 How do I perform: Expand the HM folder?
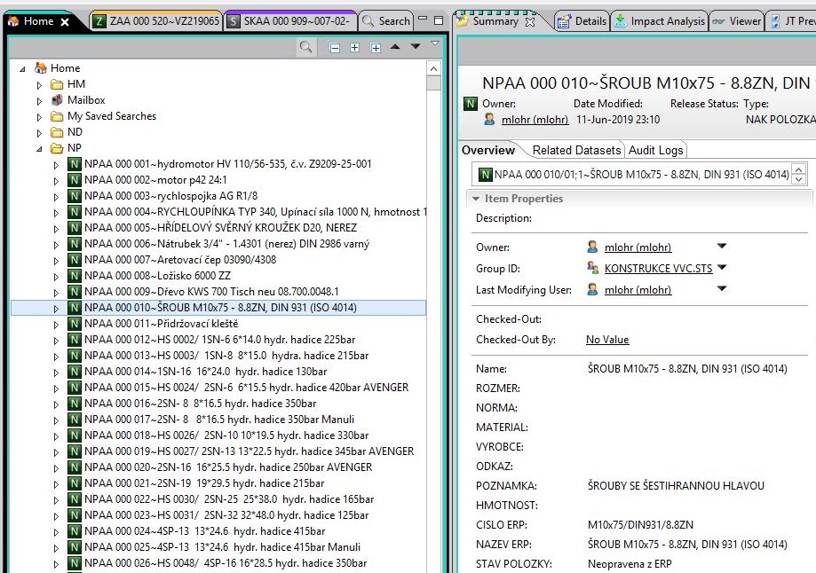click(x=40, y=85)
